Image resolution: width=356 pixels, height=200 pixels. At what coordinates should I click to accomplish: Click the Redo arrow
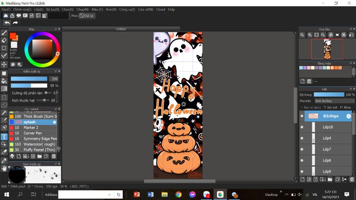point(15,23)
